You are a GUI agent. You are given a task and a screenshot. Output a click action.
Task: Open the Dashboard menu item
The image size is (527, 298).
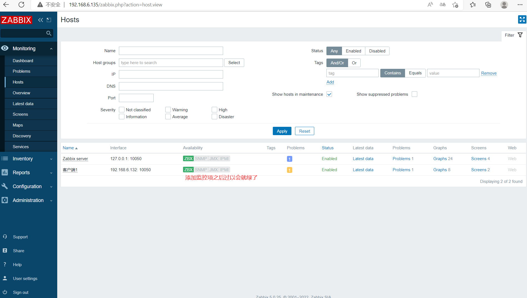(31, 60)
